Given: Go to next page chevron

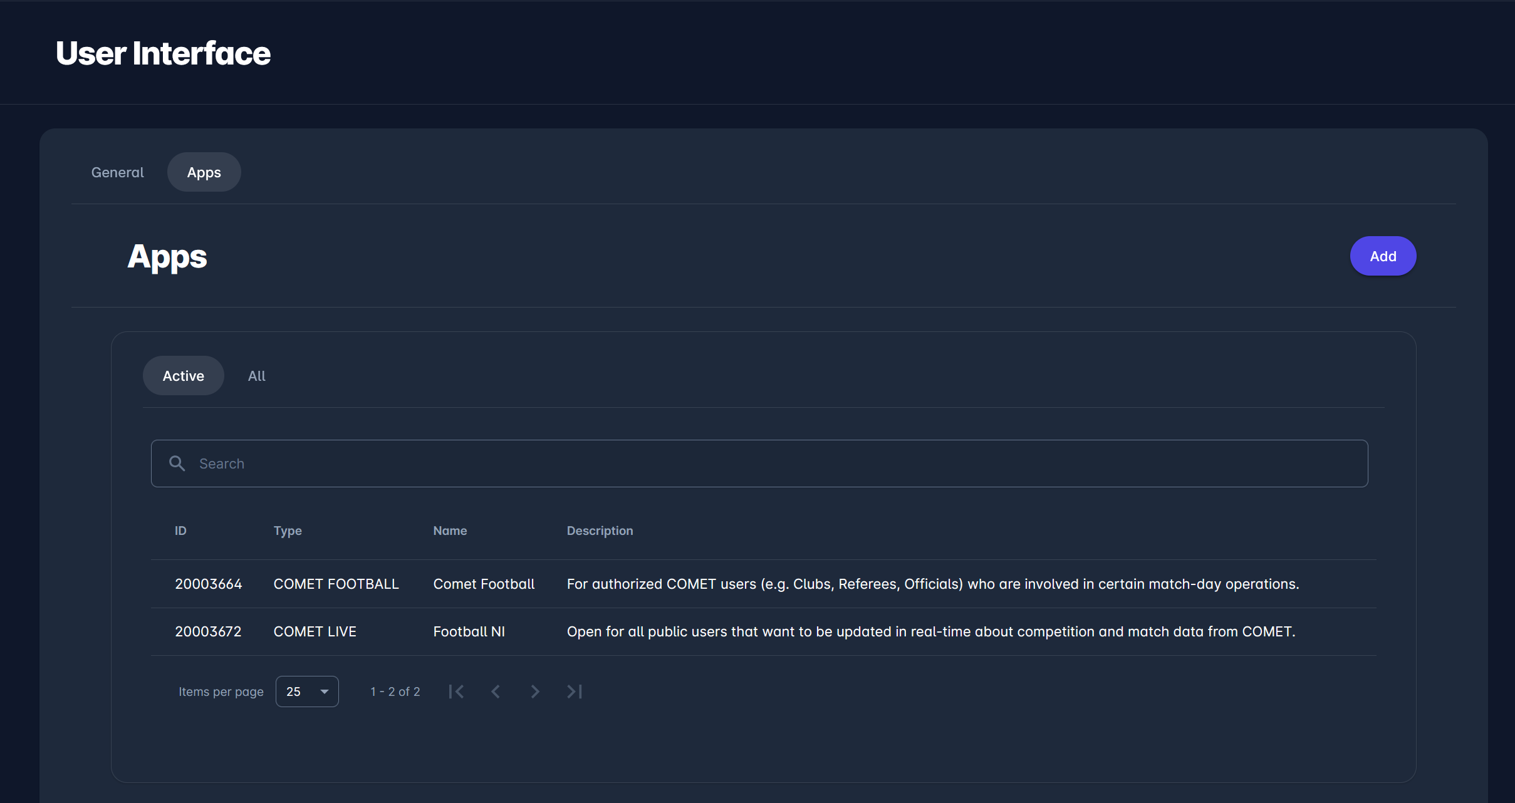Looking at the screenshot, I should [534, 692].
